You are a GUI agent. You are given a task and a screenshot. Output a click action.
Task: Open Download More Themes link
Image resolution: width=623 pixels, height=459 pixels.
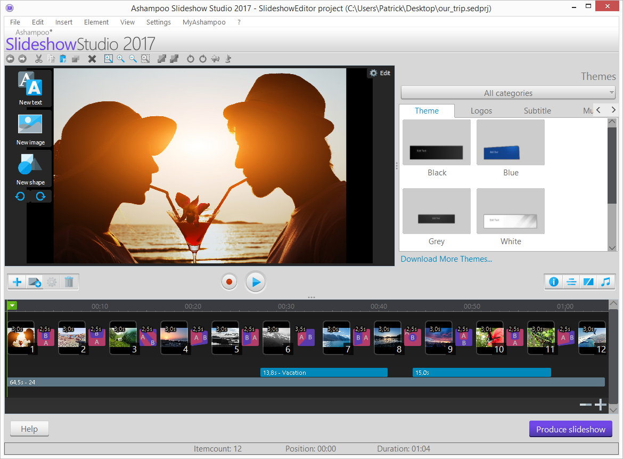coord(446,259)
